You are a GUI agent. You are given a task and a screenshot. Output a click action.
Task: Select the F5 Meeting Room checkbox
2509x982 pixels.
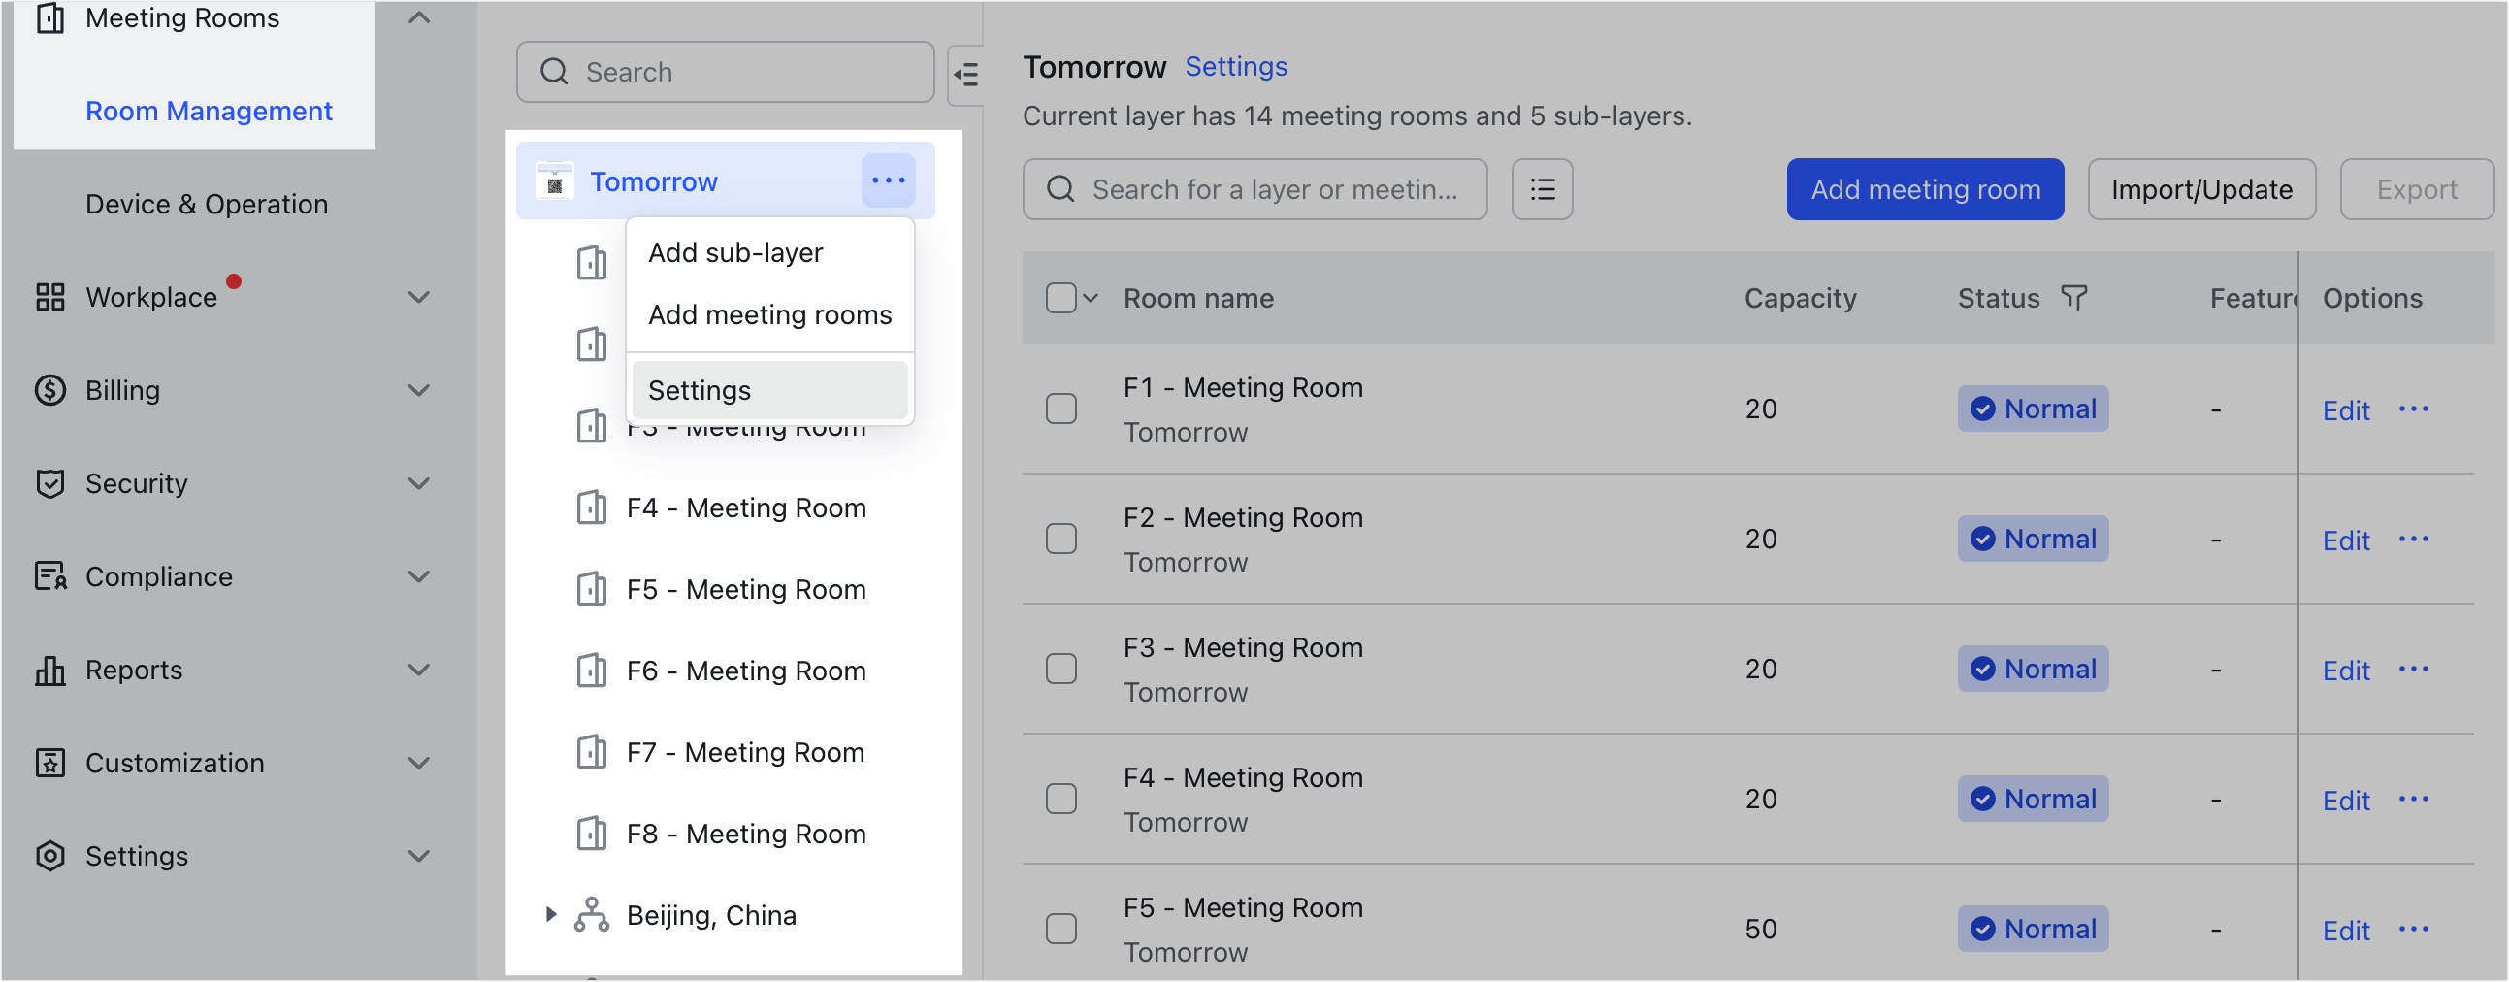click(x=1060, y=929)
